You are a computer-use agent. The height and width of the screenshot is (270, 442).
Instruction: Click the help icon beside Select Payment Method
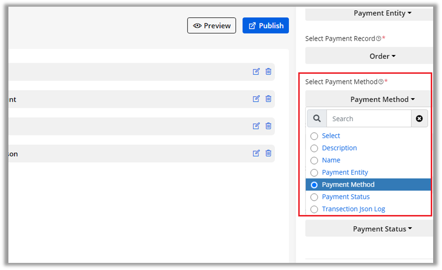click(381, 82)
